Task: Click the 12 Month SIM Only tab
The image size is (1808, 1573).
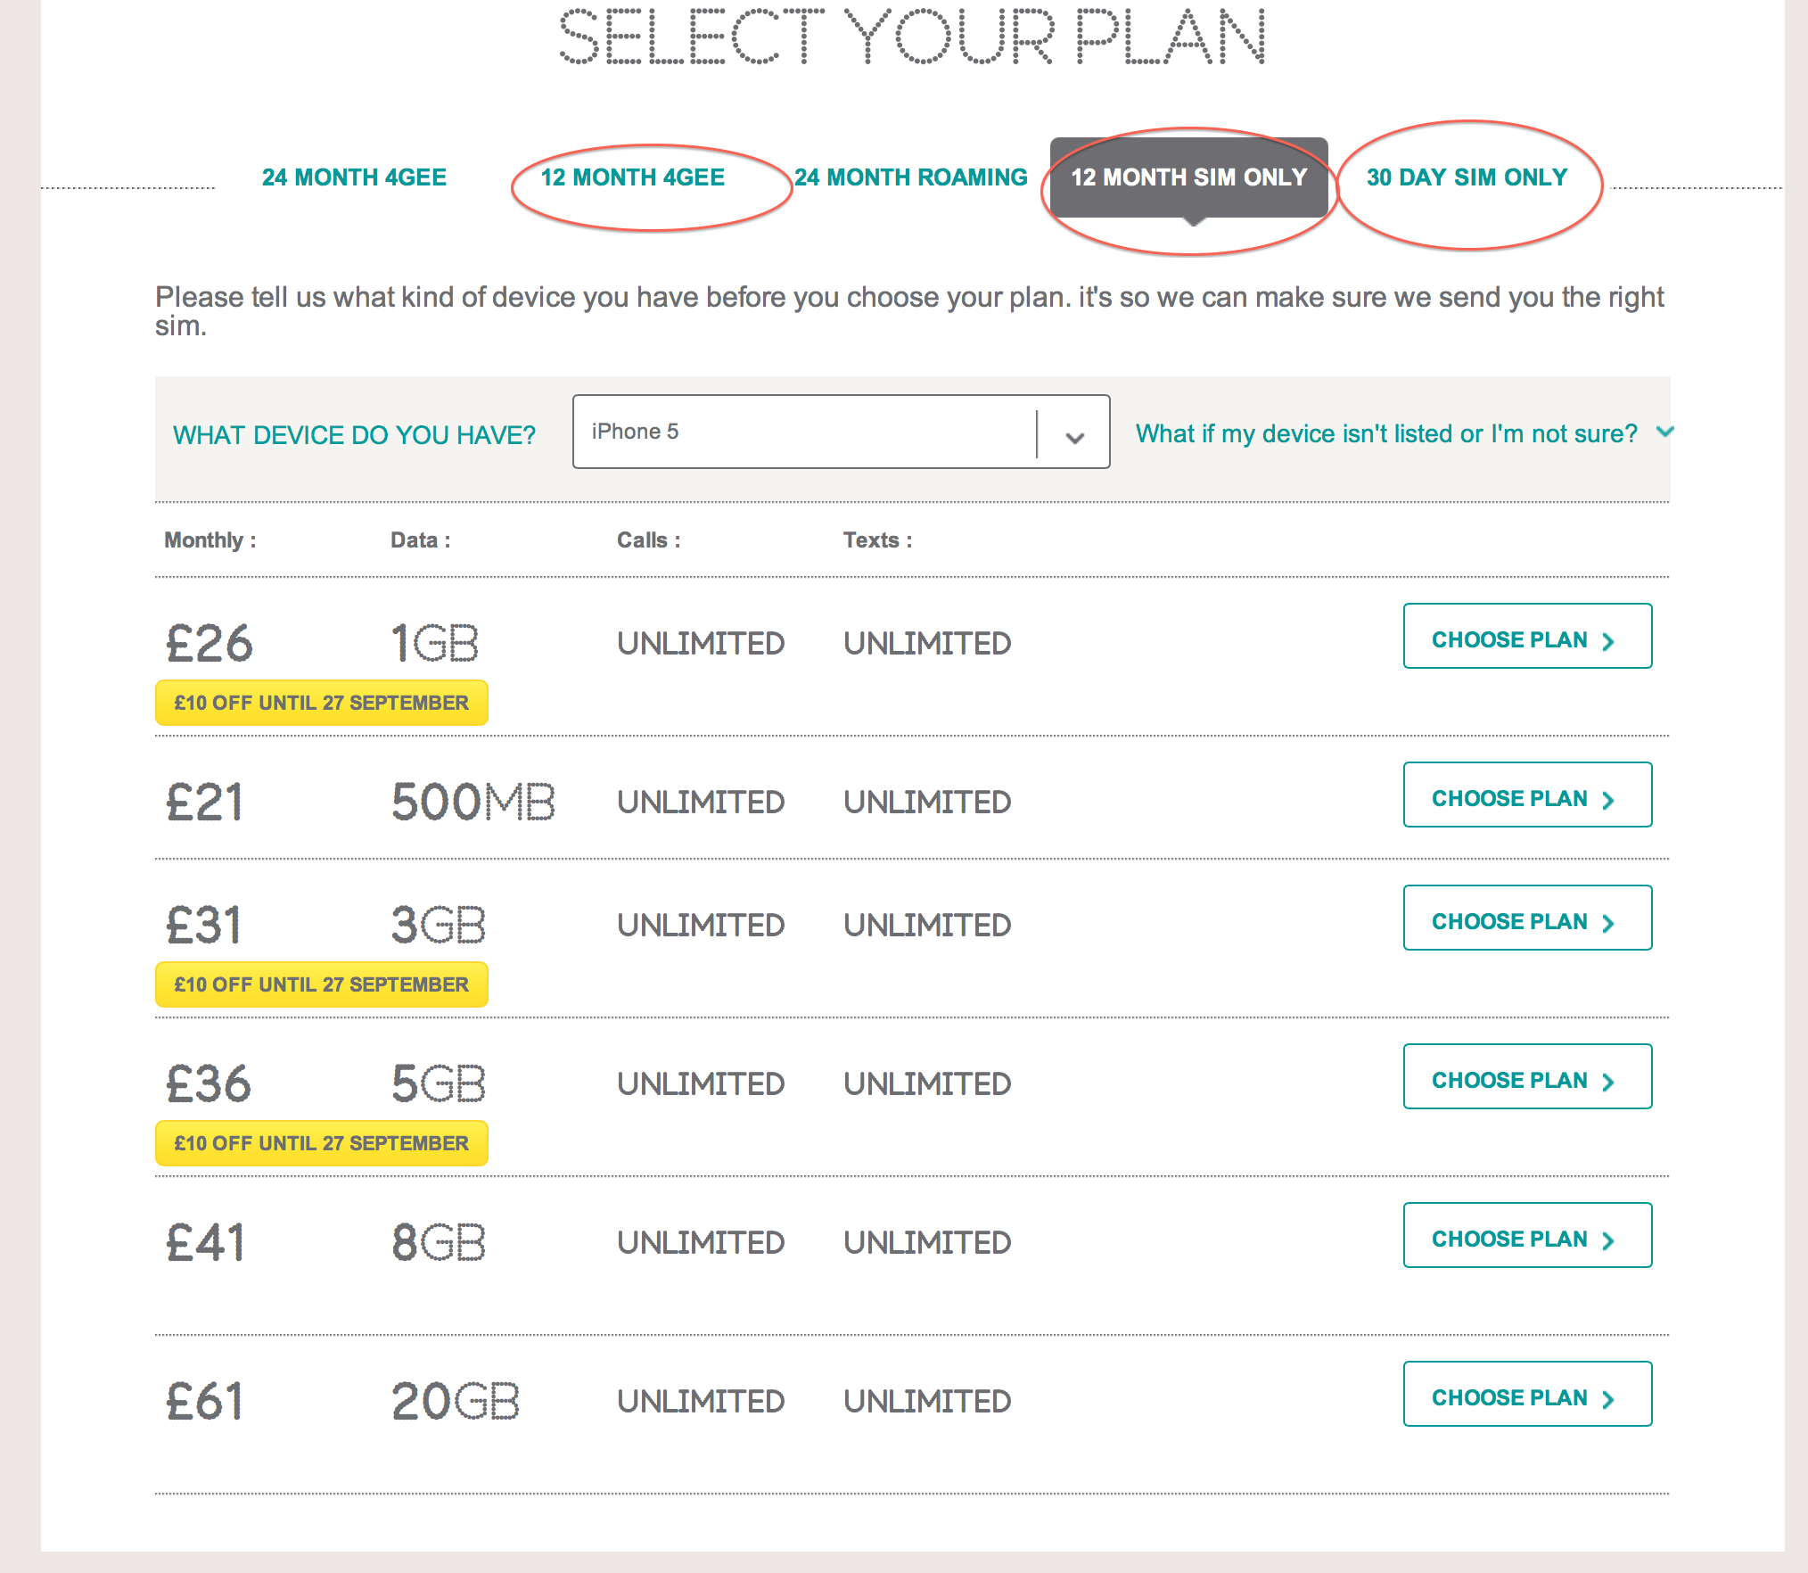Action: [1189, 177]
